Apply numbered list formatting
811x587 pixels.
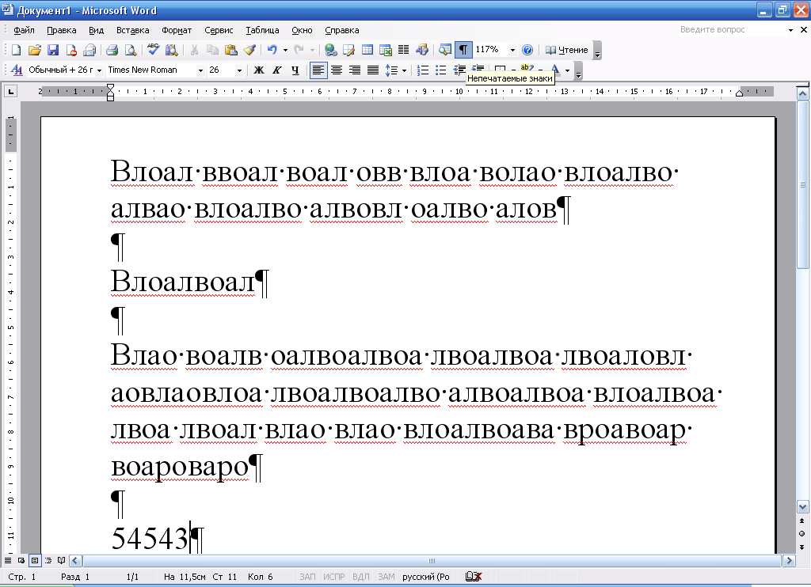tap(423, 70)
